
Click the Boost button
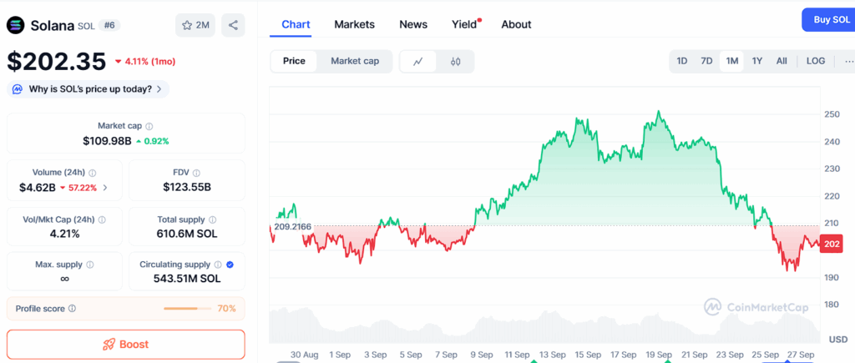pos(126,344)
